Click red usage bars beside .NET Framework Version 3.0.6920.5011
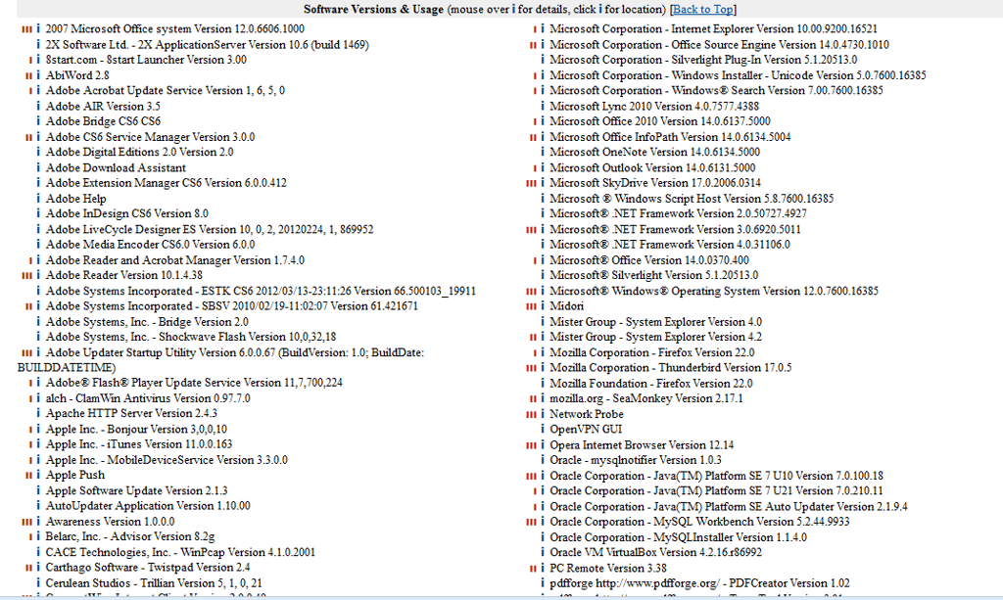 pyautogui.click(x=531, y=229)
